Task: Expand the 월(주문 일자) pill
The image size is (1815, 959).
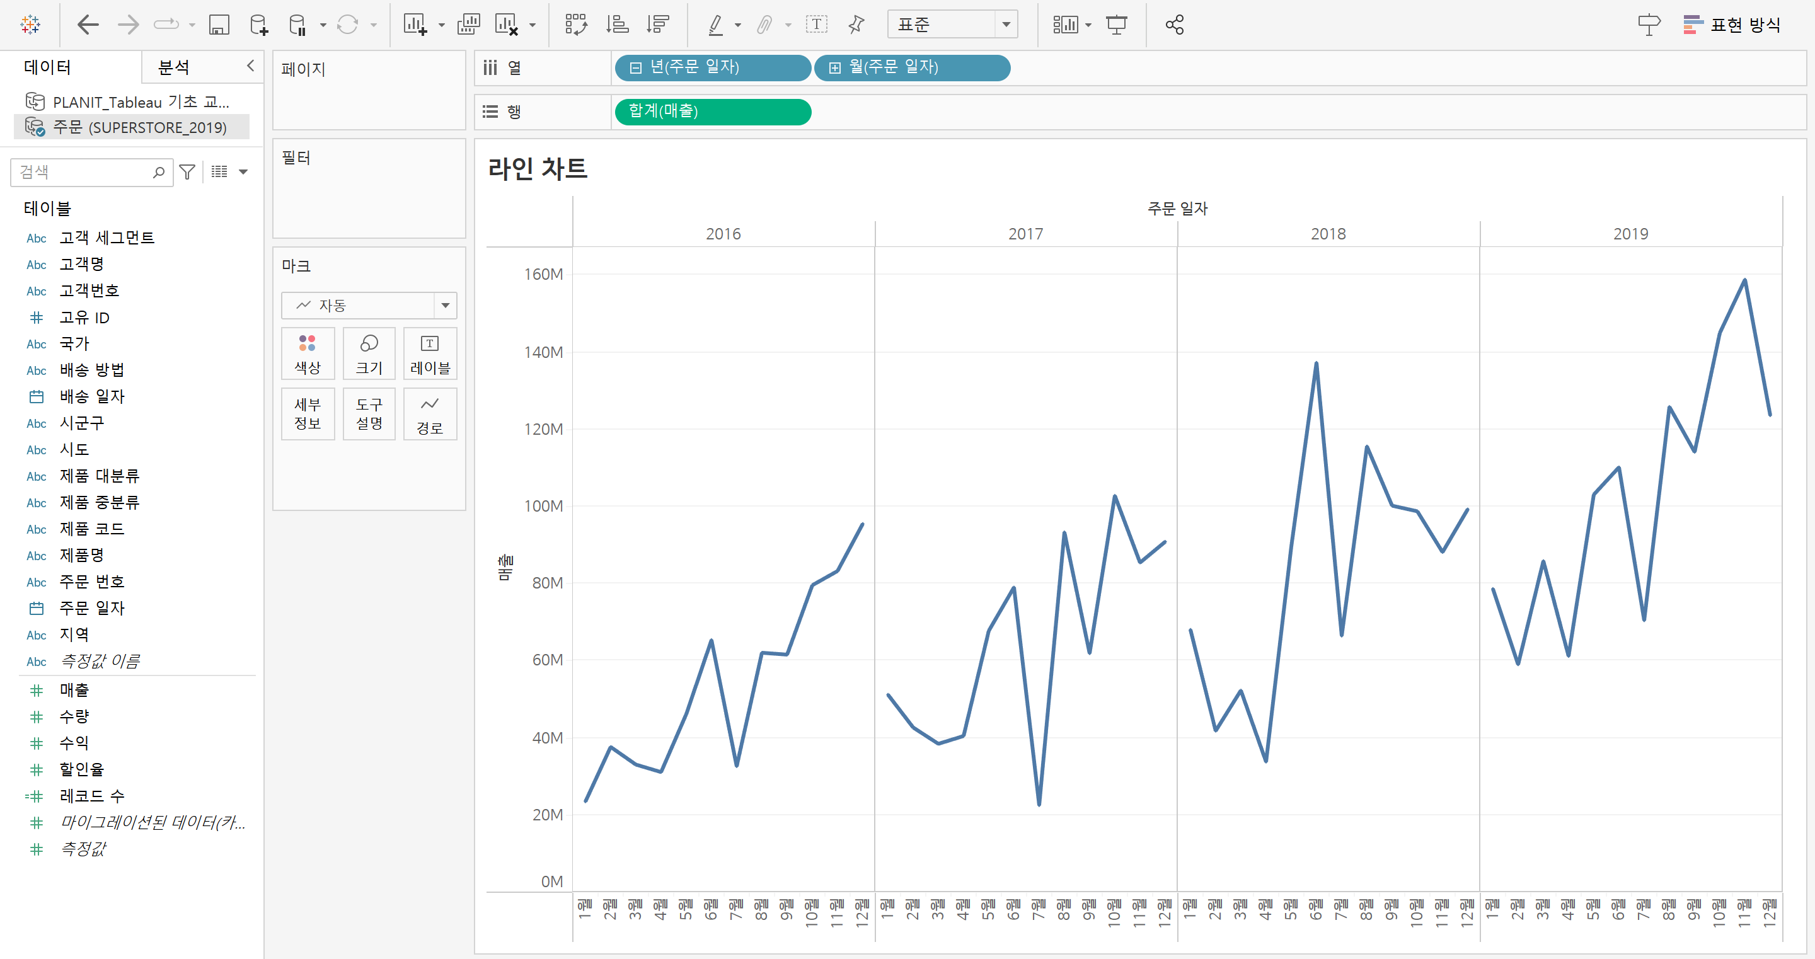Action: point(835,67)
